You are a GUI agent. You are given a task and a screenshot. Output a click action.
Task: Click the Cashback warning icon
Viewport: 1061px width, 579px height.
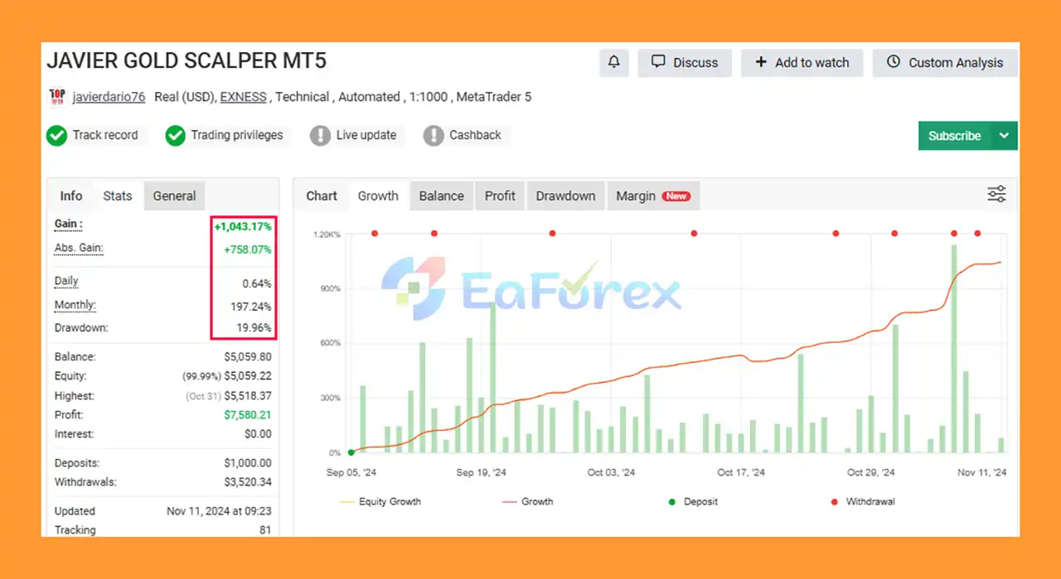pos(433,136)
